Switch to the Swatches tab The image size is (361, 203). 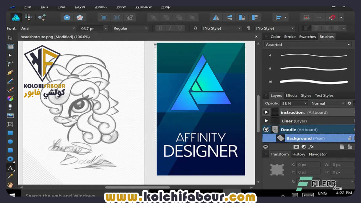307,37
